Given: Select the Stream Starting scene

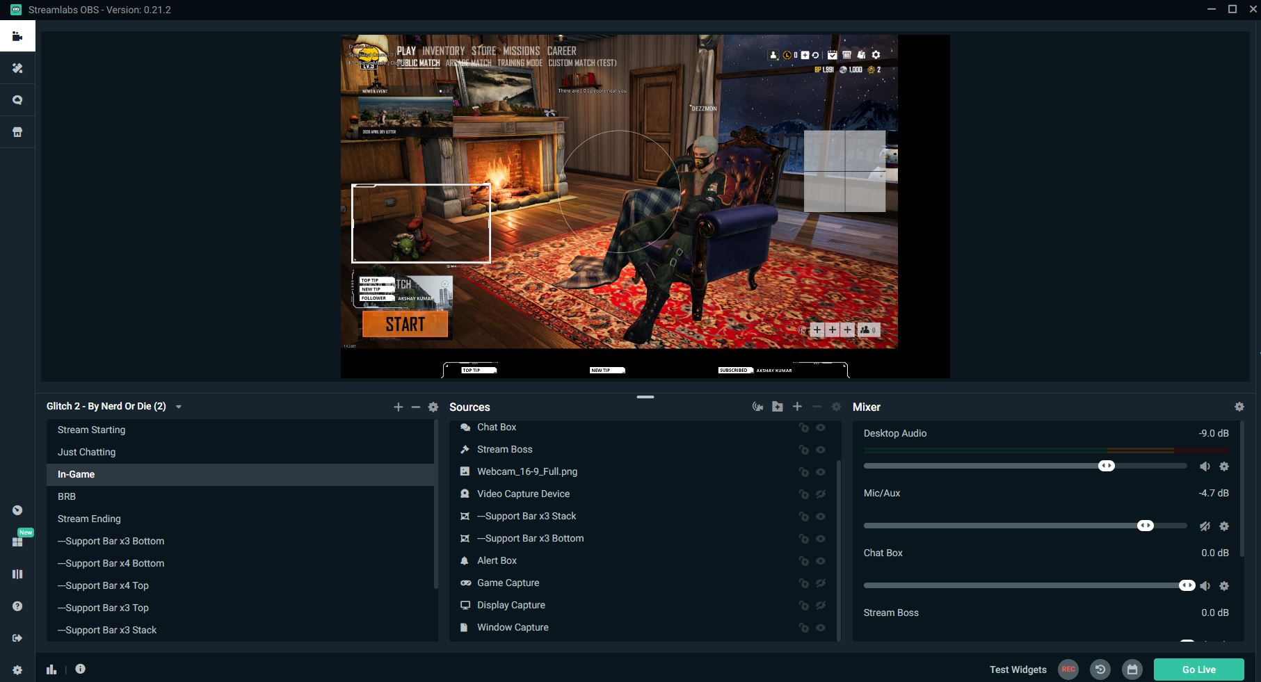Looking at the screenshot, I should [240, 430].
